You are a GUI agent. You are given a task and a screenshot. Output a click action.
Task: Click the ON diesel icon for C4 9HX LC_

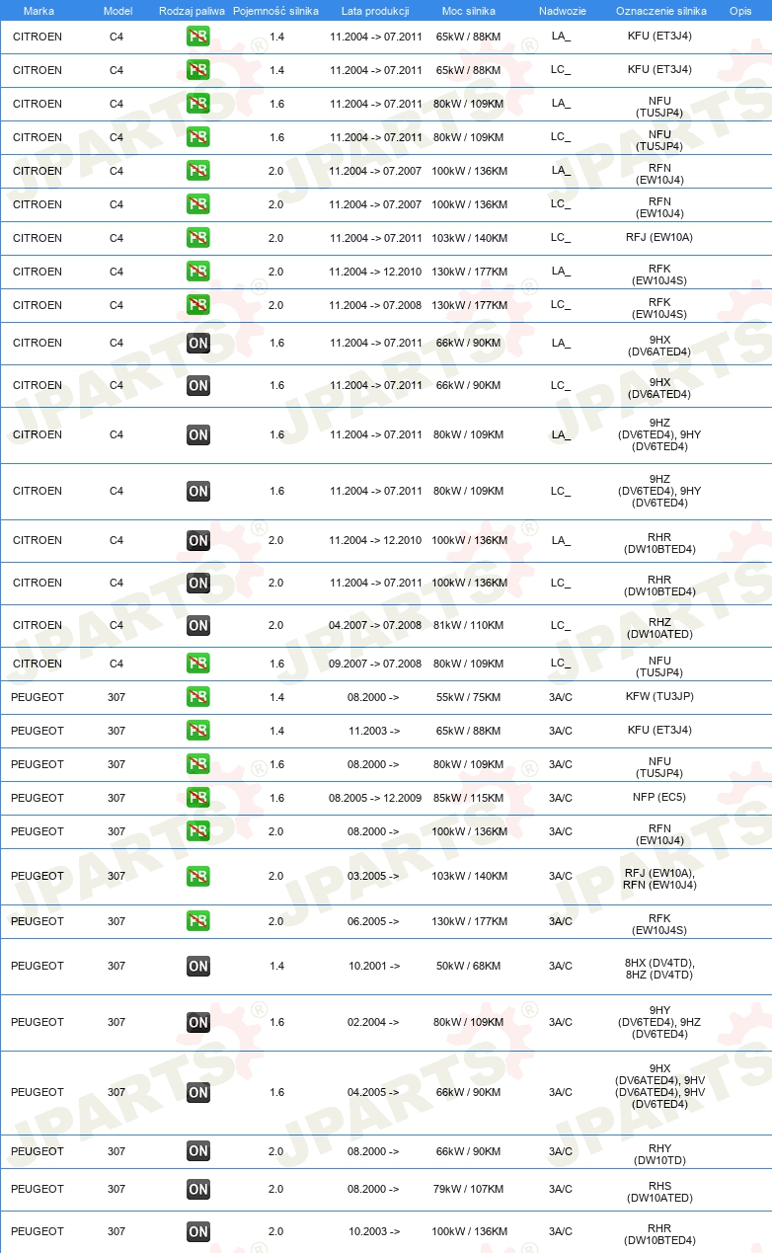tap(197, 386)
